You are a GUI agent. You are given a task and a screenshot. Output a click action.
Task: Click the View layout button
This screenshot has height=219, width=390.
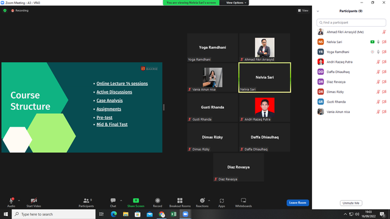[x=303, y=10]
